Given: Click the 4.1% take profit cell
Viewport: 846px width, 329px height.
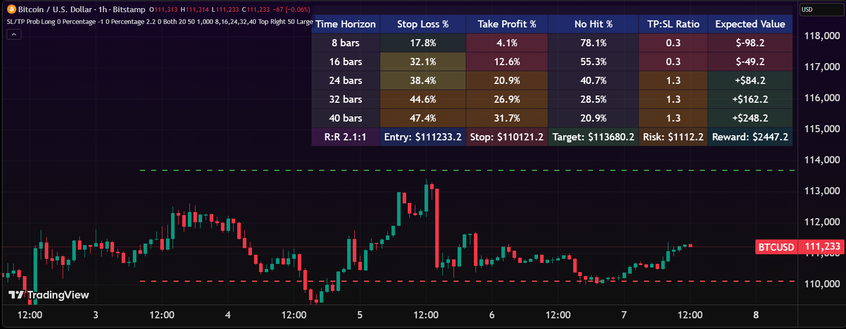Looking at the screenshot, I should pyautogui.click(x=507, y=43).
